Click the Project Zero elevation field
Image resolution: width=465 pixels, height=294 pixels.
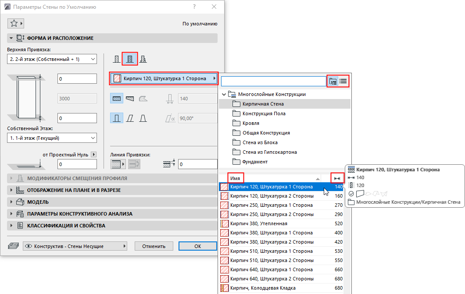pos(77,164)
